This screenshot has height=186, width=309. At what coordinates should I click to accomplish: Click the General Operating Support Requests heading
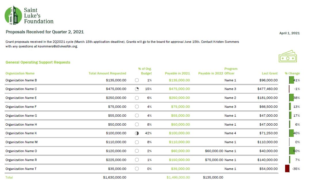(x=38, y=62)
